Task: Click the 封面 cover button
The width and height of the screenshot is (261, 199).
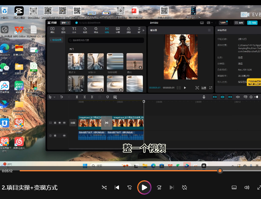Action: point(73,123)
